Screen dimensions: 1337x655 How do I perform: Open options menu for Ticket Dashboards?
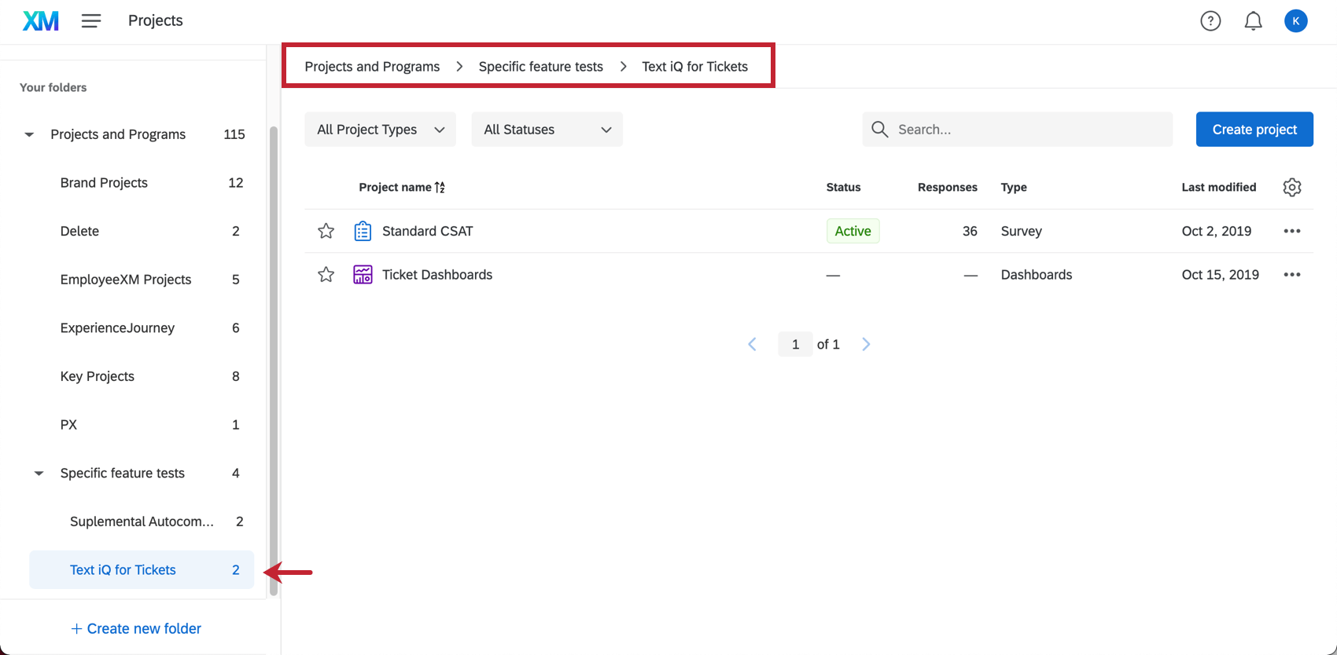pos(1292,275)
